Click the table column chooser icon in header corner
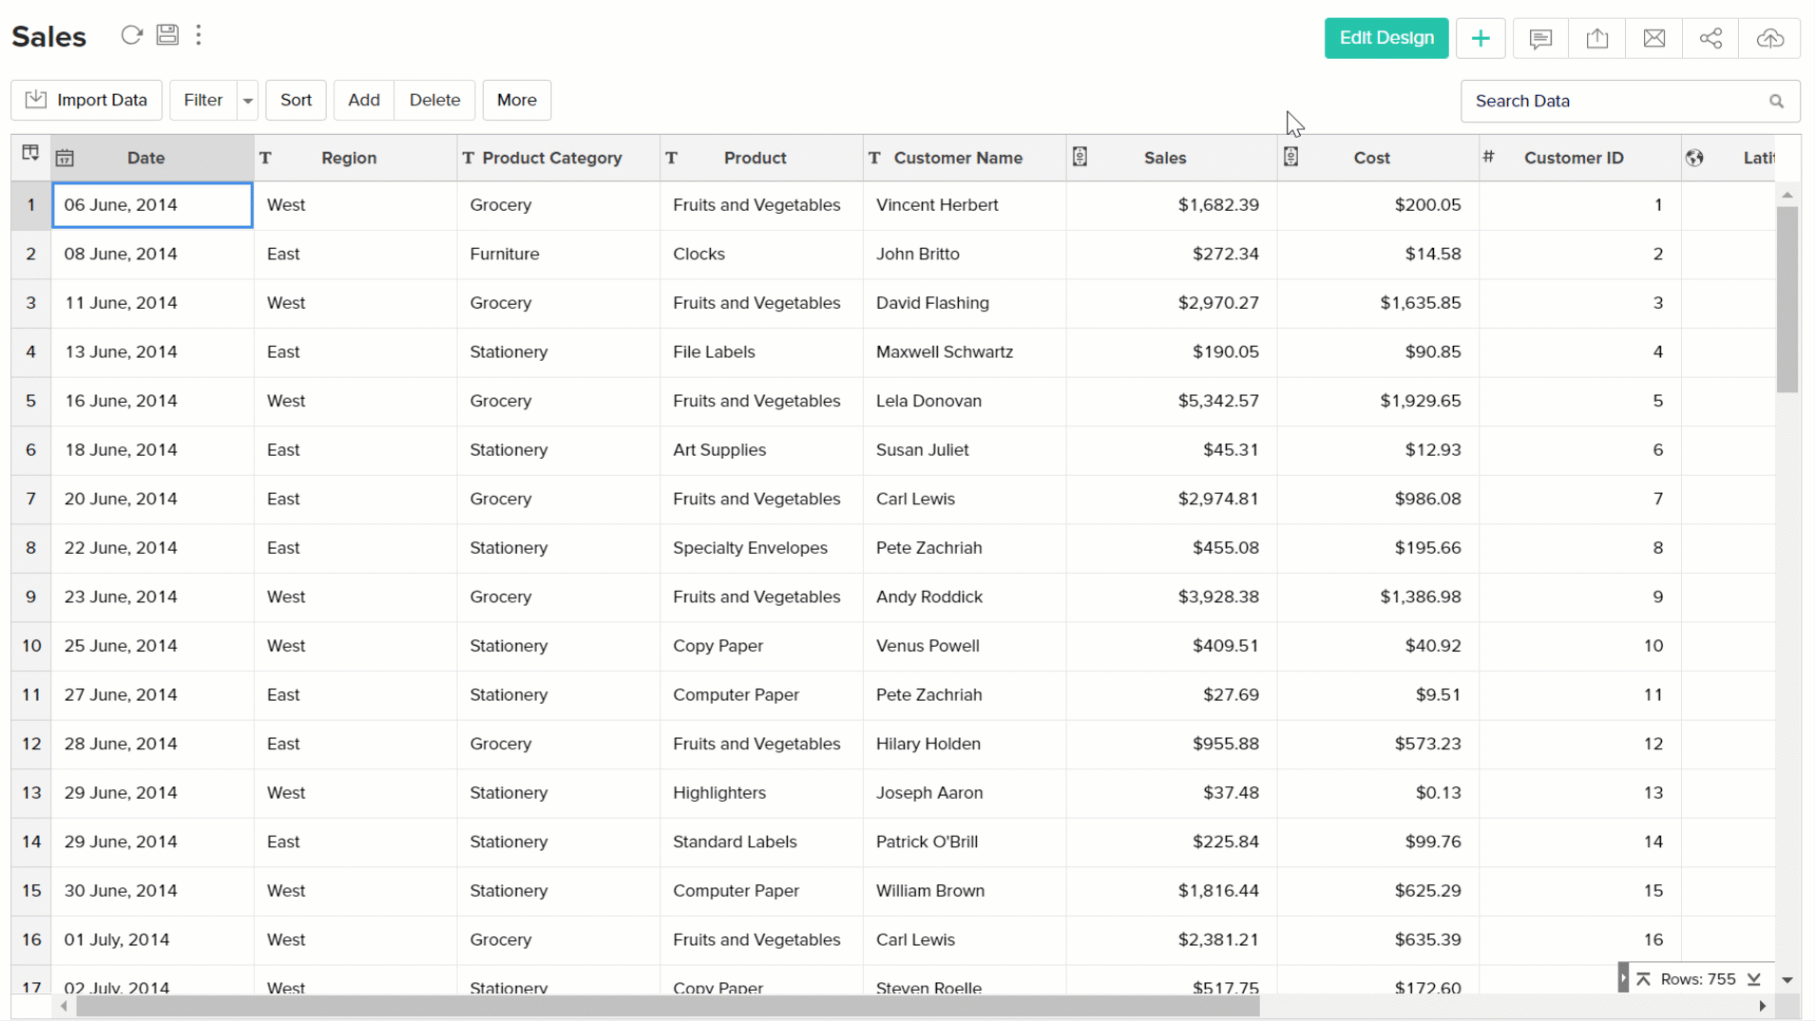Screen dimensions: 1815x1021 (x=30, y=154)
